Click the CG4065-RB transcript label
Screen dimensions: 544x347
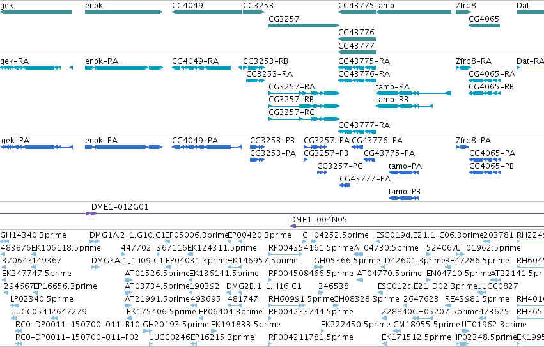pos(492,87)
